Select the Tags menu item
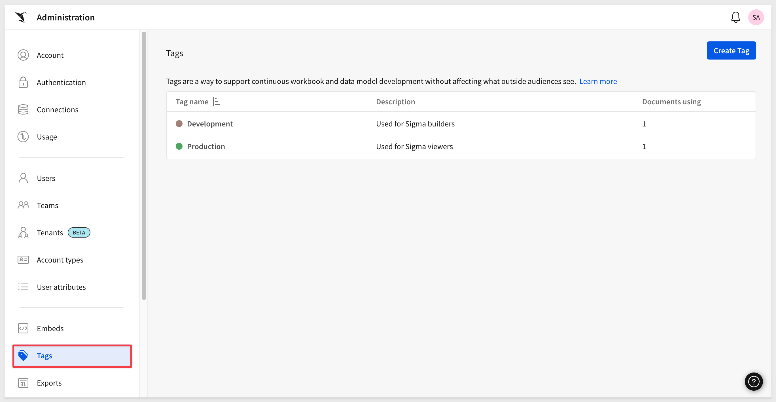 coord(72,356)
